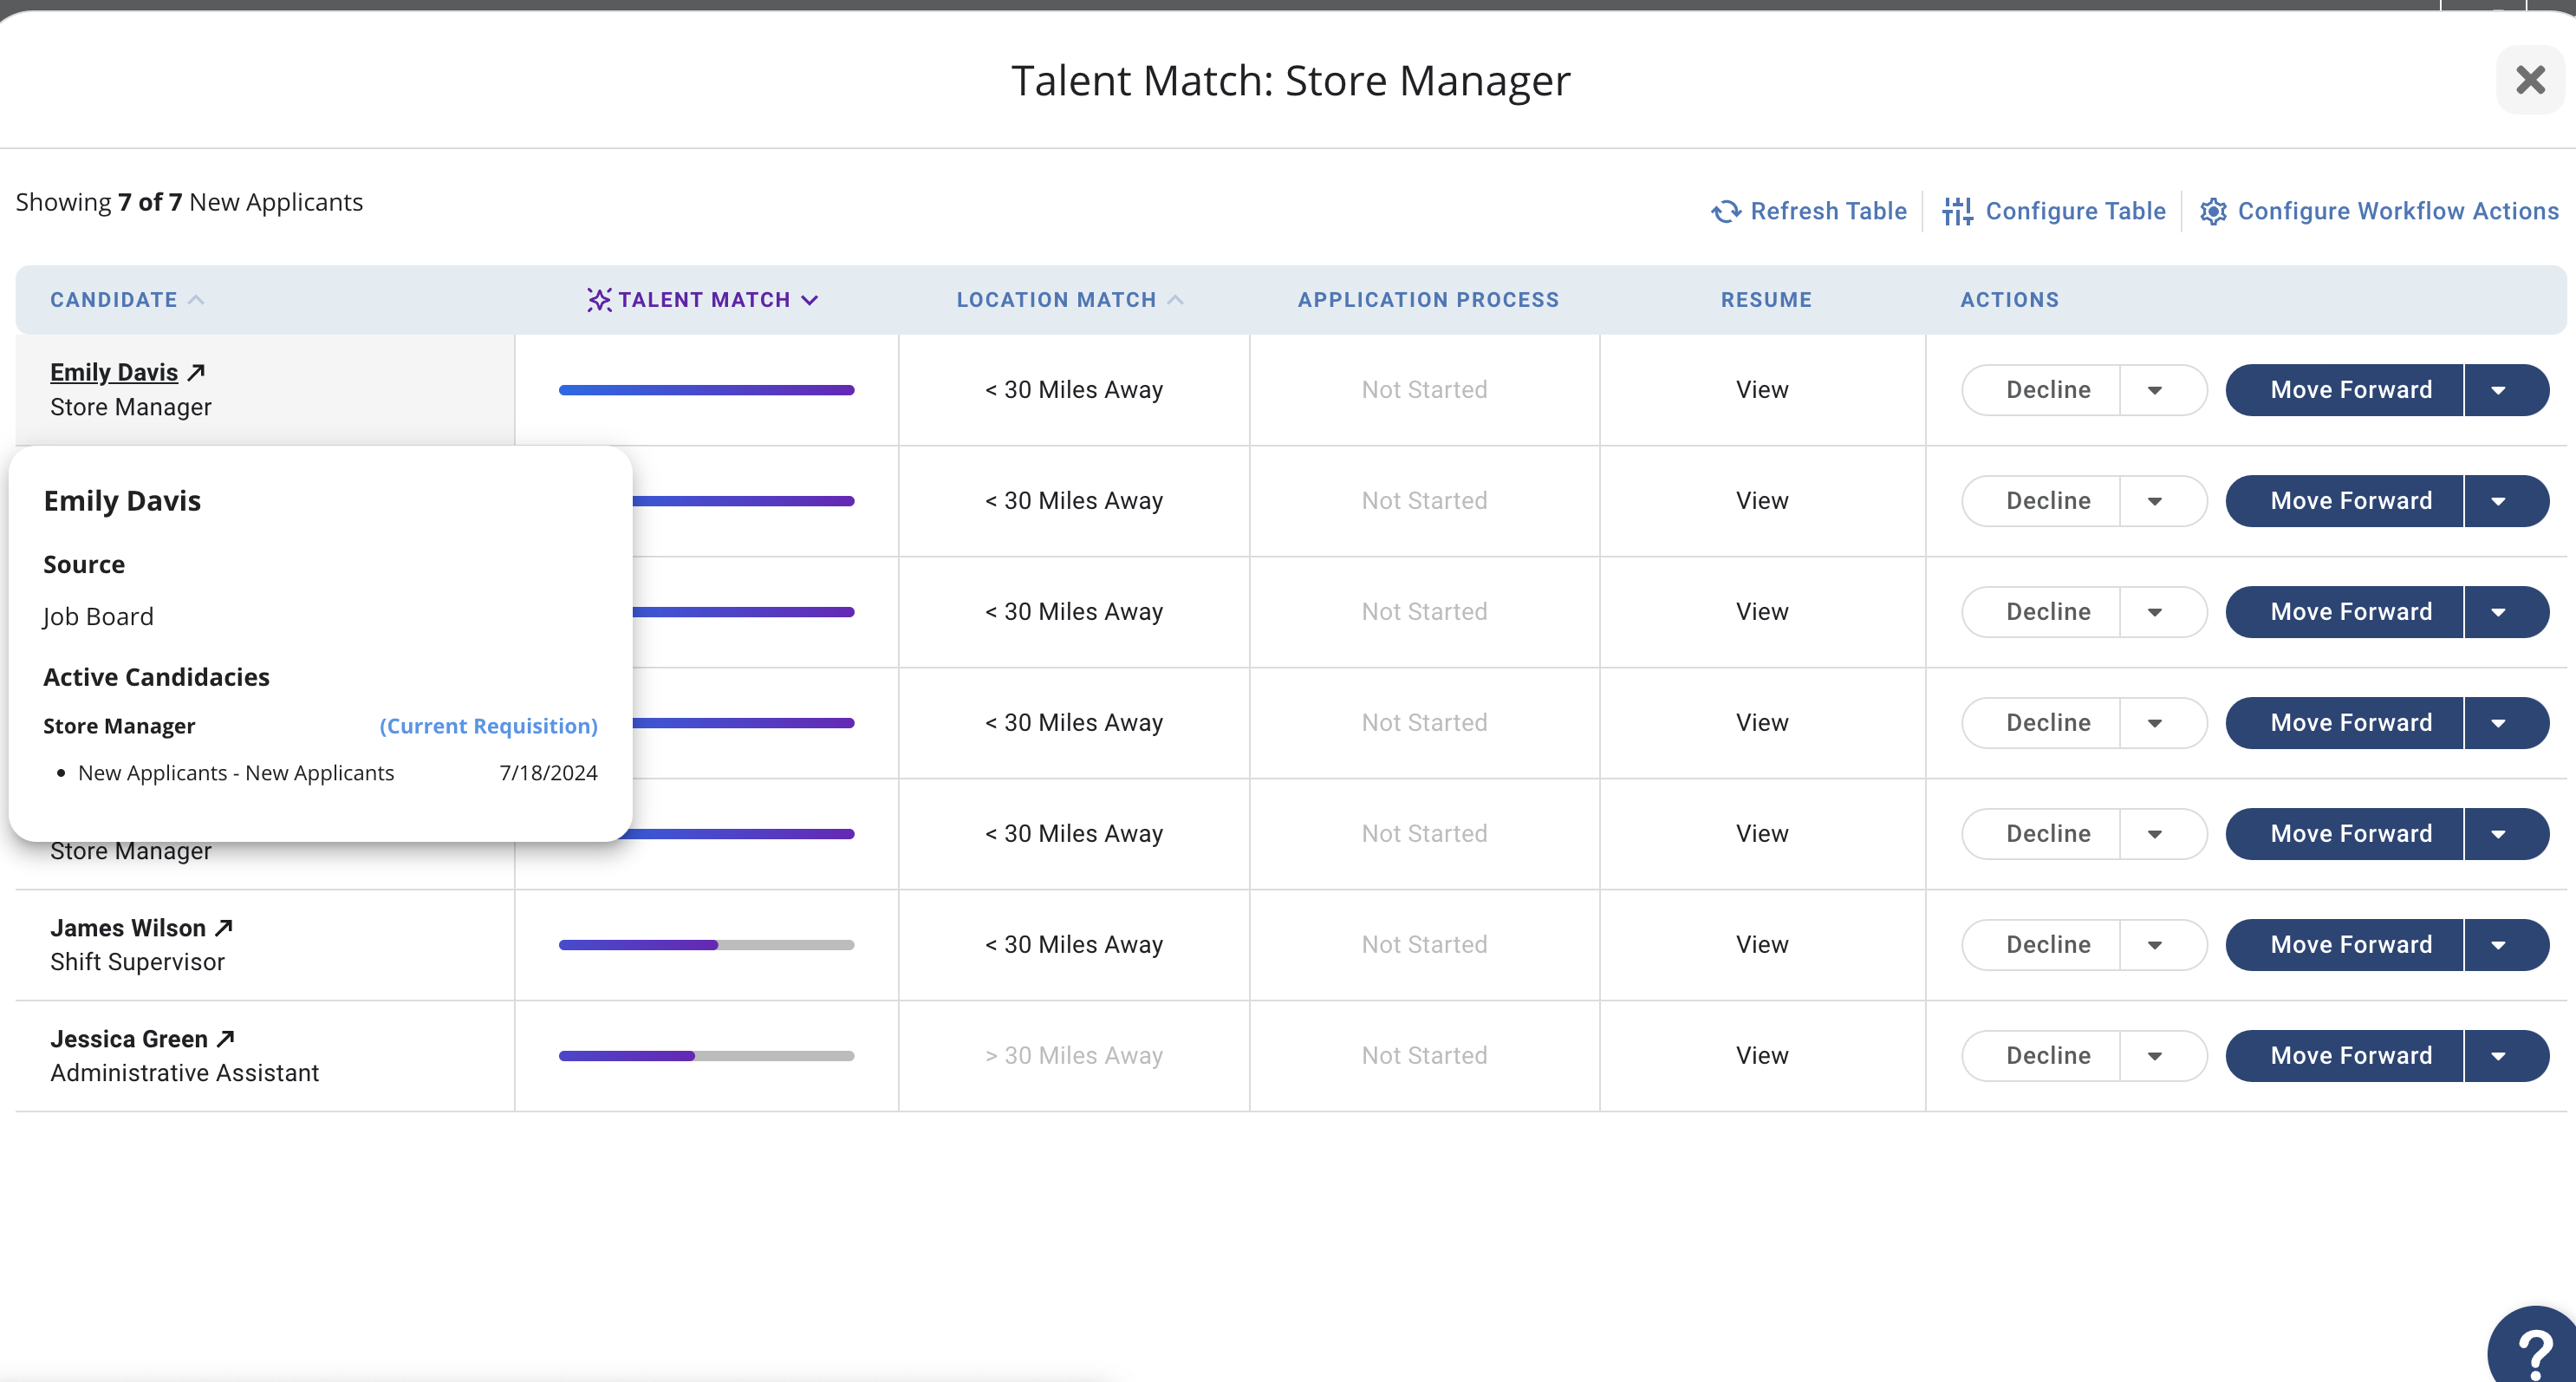View Emily Davis resume

[1762, 390]
